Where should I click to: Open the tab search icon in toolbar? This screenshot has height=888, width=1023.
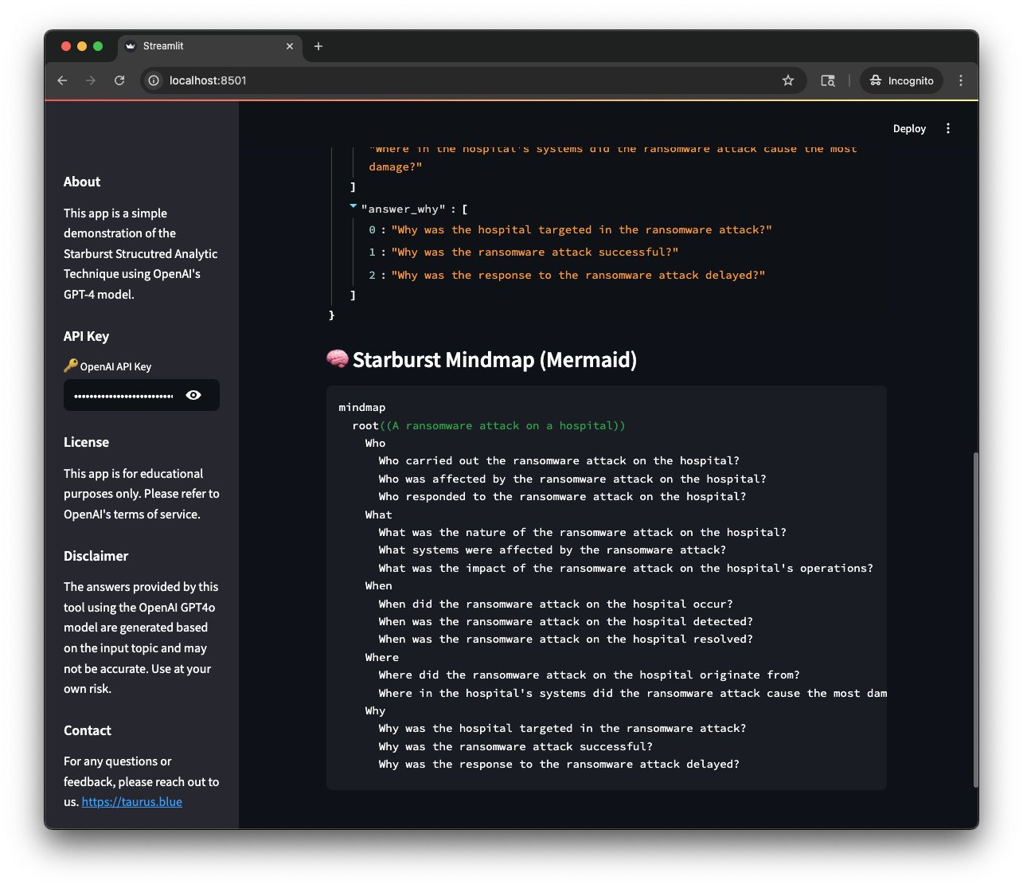click(828, 80)
